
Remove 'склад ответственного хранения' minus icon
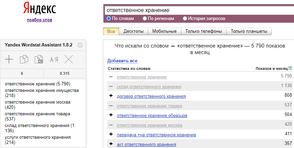point(111,87)
